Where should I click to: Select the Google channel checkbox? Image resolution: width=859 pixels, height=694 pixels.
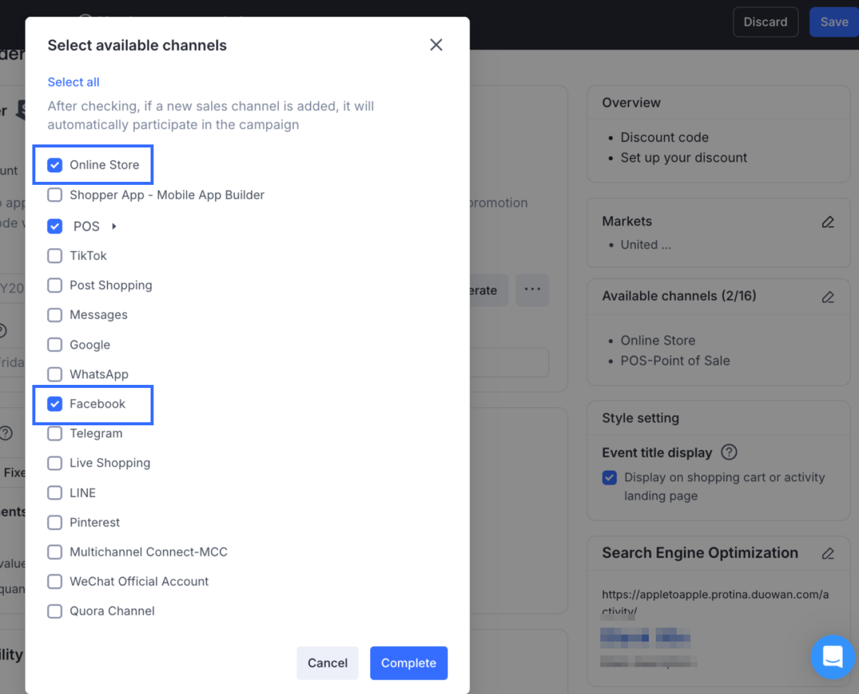coord(55,345)
